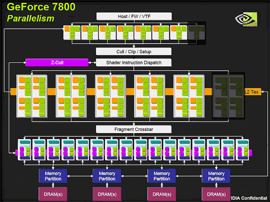Click the second Memory Partition box
The width and height of the screenshot is (270, 202).
point(107,176)
